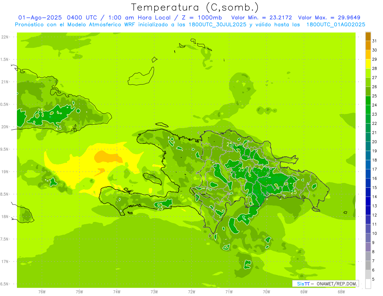The height and width of the screenshot is (296, 383).
Task: Pick the green legend band between 24 and 25
Action: coord(368,101)
